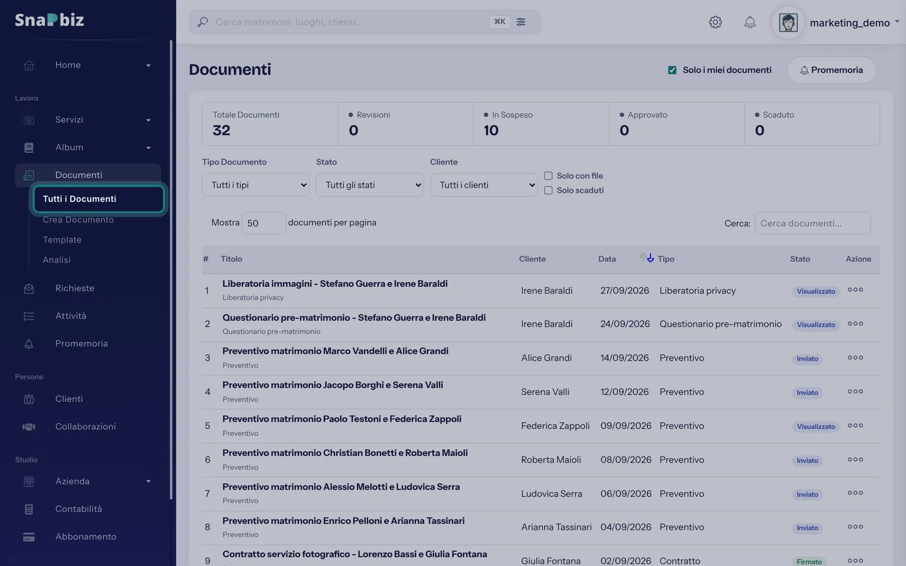Click the Collaborazioni handshake icon
The width and height of the screenshot is (906, 566).
pyautogui.click(x=29, y=427)
